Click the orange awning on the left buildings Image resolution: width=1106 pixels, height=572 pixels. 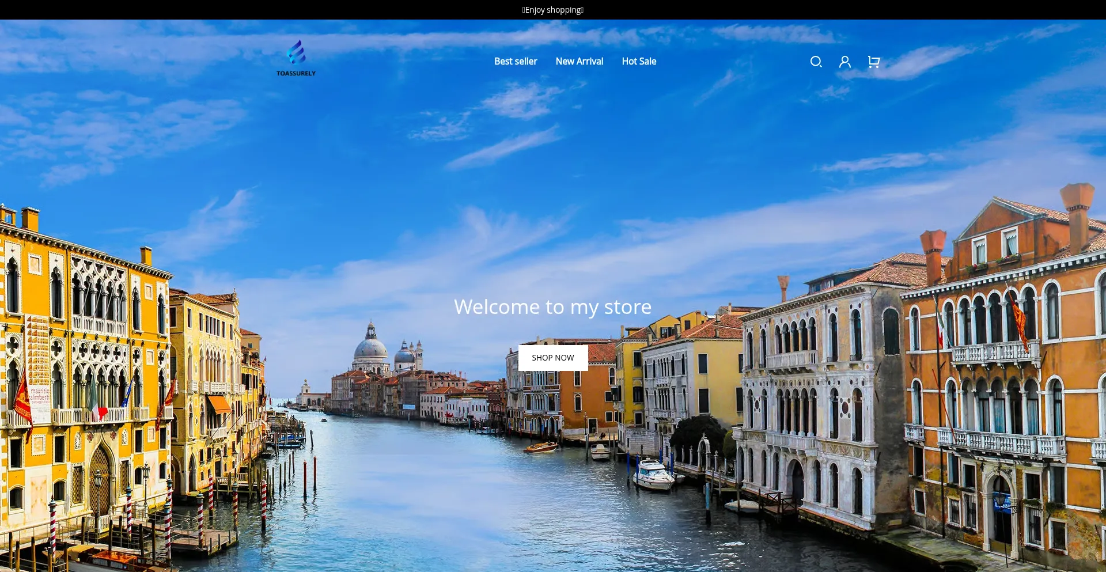pyautogui.click(x=219, y=404)
